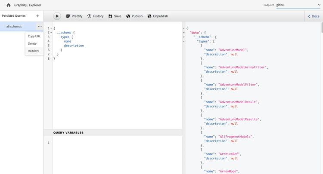Select Delete in the context menu
Image resolution: width=323 pixels, height=174 pixels.
click(32, 43)
